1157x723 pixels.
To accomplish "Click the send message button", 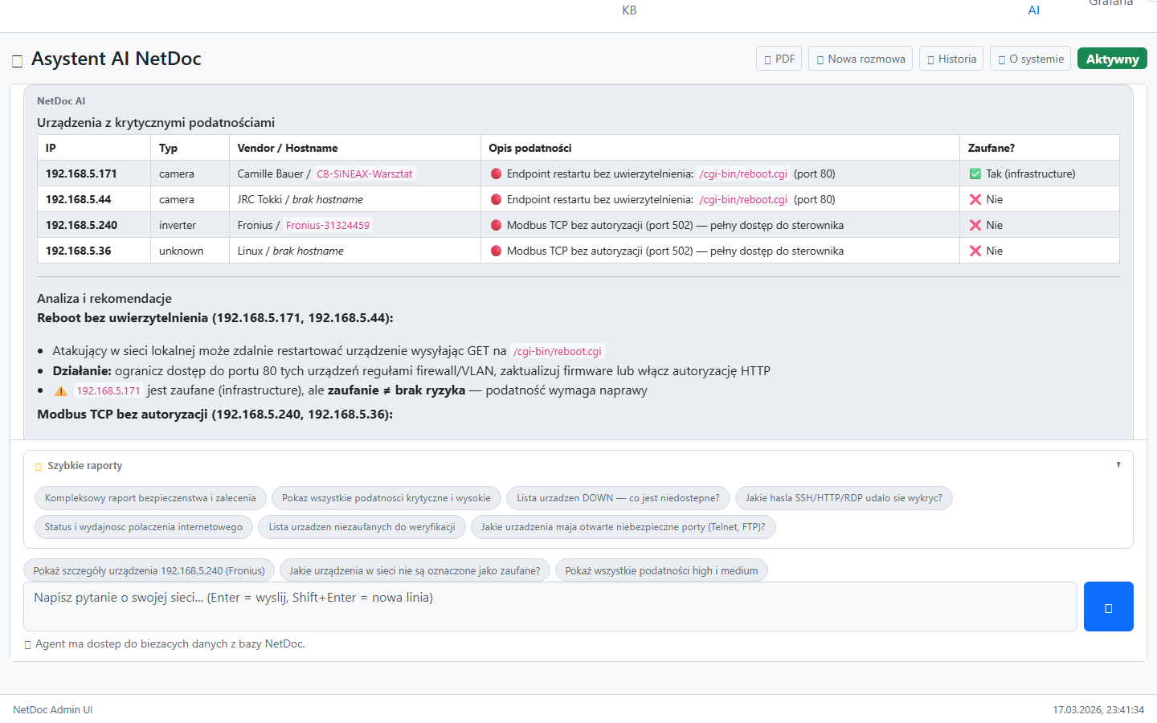I will (x=1108, y=607).
